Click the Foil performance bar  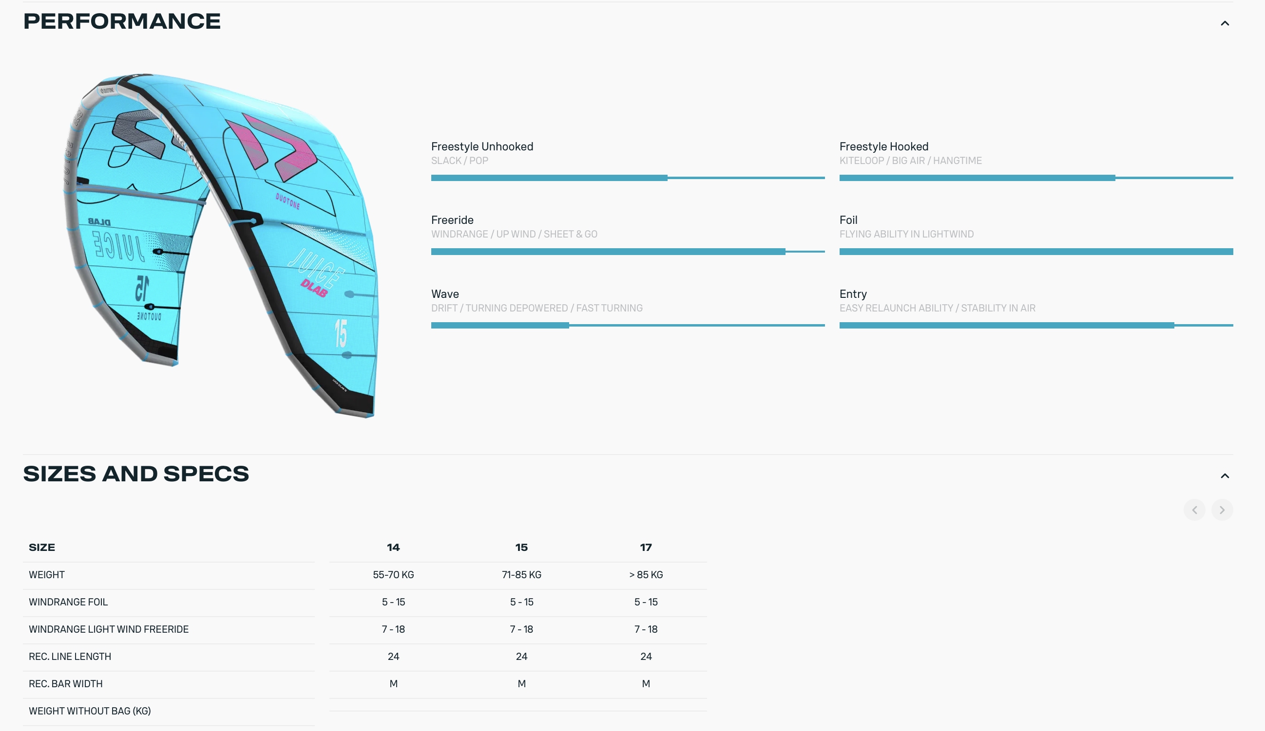click(1036, 252)
